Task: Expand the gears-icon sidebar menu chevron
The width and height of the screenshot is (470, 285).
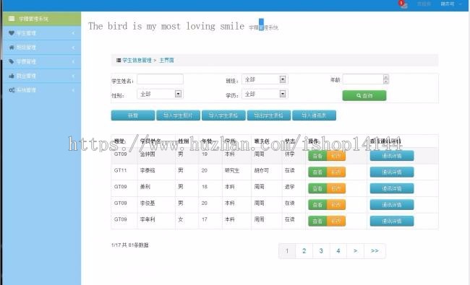Action: point(74,90)
